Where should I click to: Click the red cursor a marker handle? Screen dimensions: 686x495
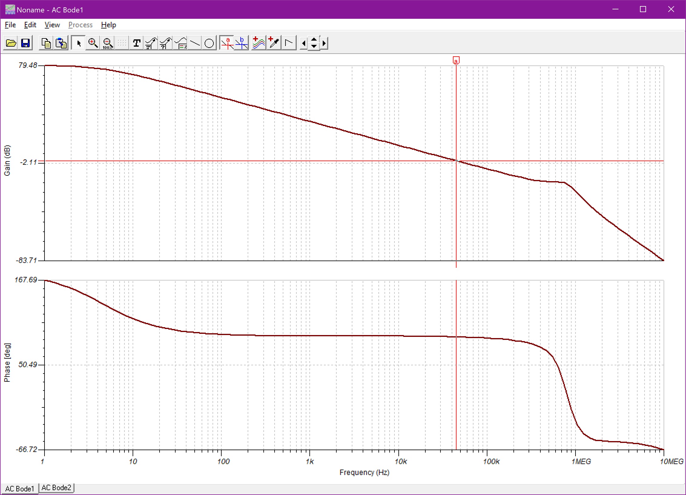tap(456, 61)
